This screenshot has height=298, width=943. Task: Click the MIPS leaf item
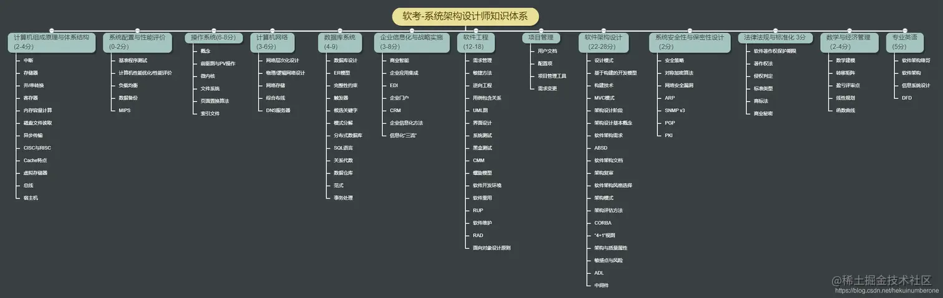[125, 110]
